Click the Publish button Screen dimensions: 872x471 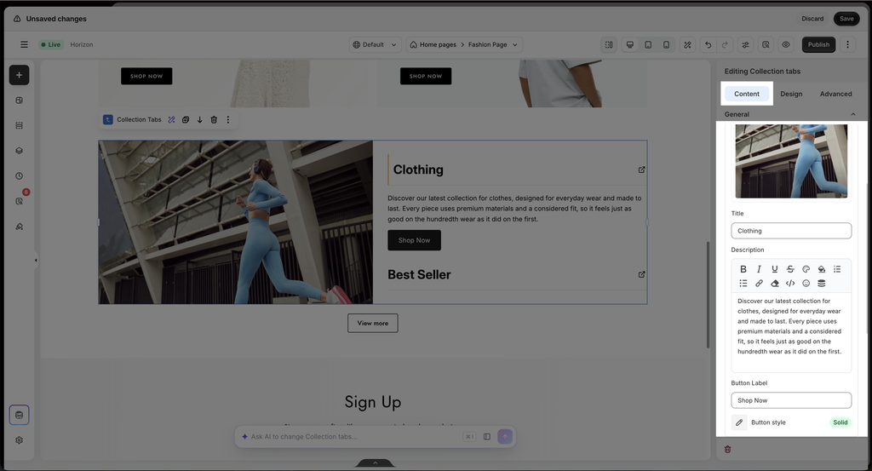818,44
